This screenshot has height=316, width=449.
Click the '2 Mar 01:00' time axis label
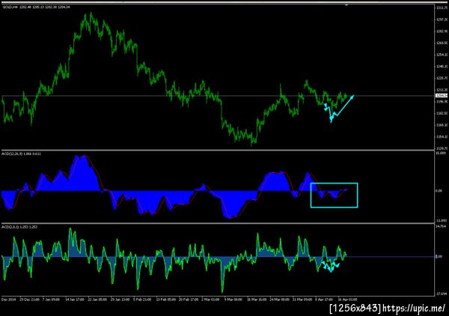(x=210, y=300)
